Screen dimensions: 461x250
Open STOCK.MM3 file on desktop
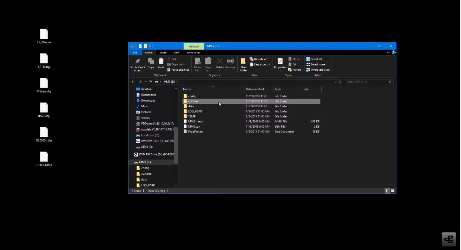(x=44, y=157)
